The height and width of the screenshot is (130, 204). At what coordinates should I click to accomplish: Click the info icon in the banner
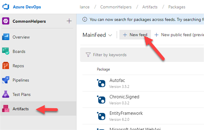point(85,19)
